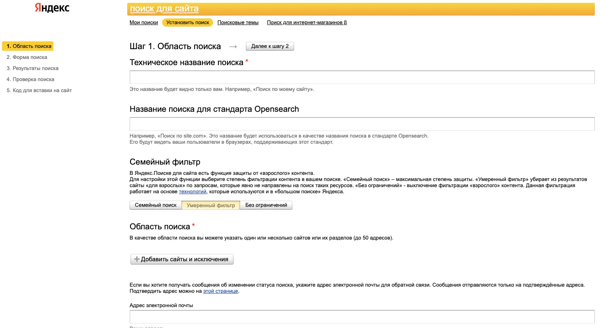The width and height of the screenshot is (601, 328).
Task: Choose Умеренный фильтр option
Action: [211, 205]
